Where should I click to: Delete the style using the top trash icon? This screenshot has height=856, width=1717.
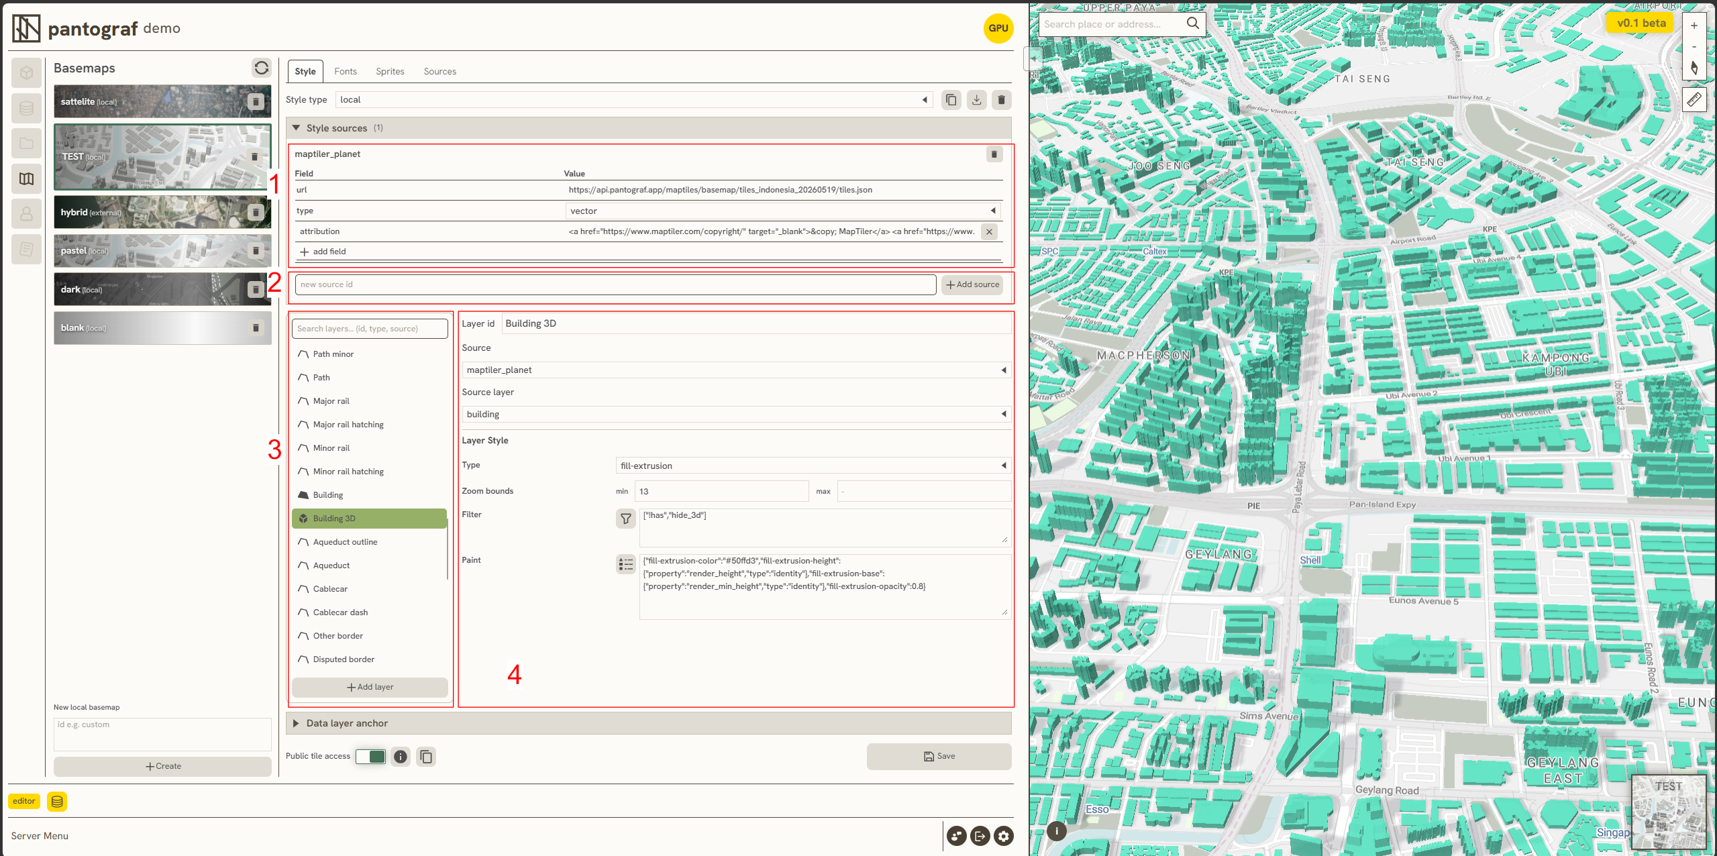click(1001, 100)
